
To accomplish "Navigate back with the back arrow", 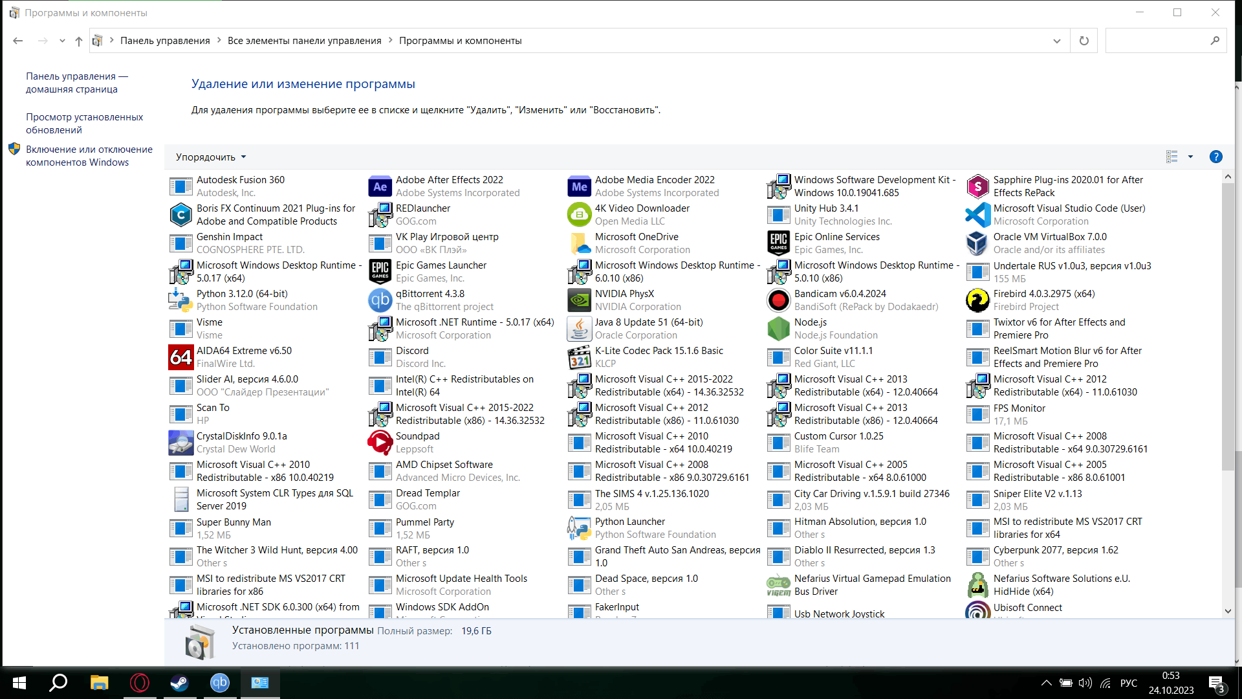I will 18,41.
